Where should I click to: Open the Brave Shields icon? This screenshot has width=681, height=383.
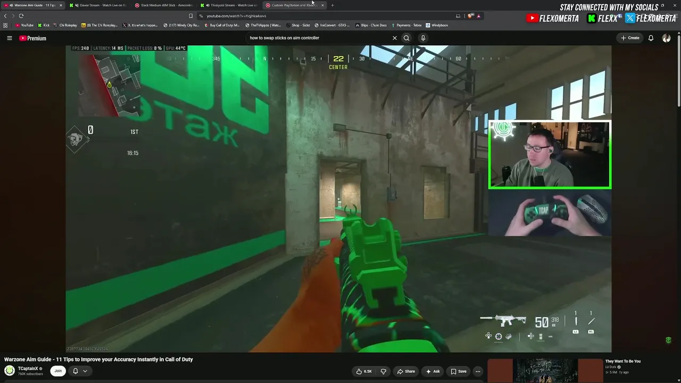470,16
